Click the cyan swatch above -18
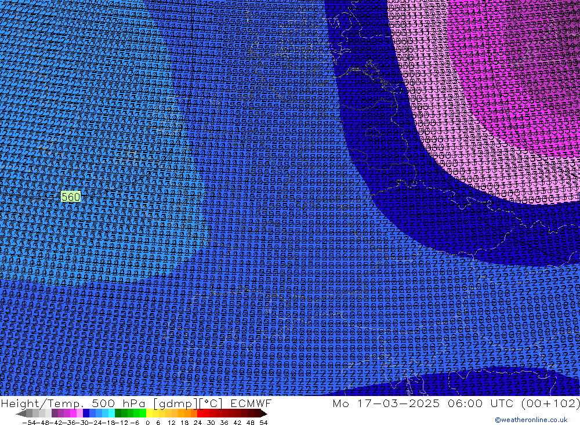The image size is (580, 425). [x=111, y=413]
